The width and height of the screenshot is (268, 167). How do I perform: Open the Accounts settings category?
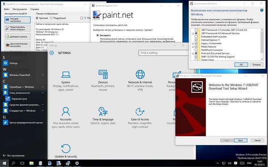(66, 117)
